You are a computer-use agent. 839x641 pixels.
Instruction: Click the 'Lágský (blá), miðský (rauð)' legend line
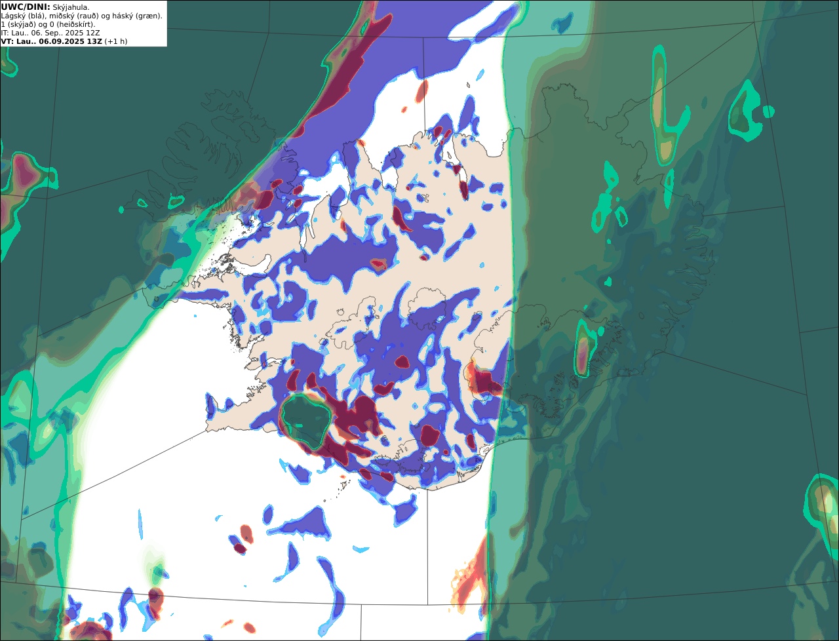(82, 16)
